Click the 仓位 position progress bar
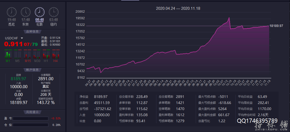This screenshot has height=132, width=290. [31, 125]
